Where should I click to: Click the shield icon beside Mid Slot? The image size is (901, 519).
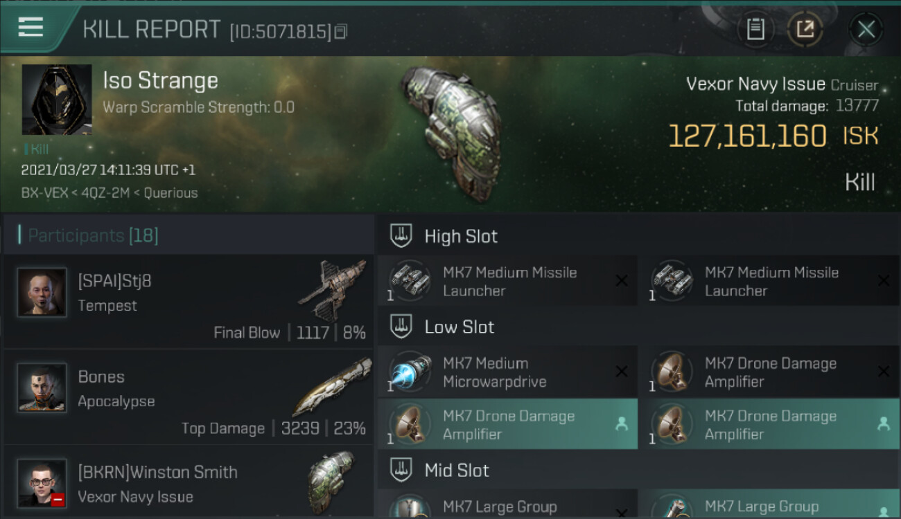(x=401, y=470)
